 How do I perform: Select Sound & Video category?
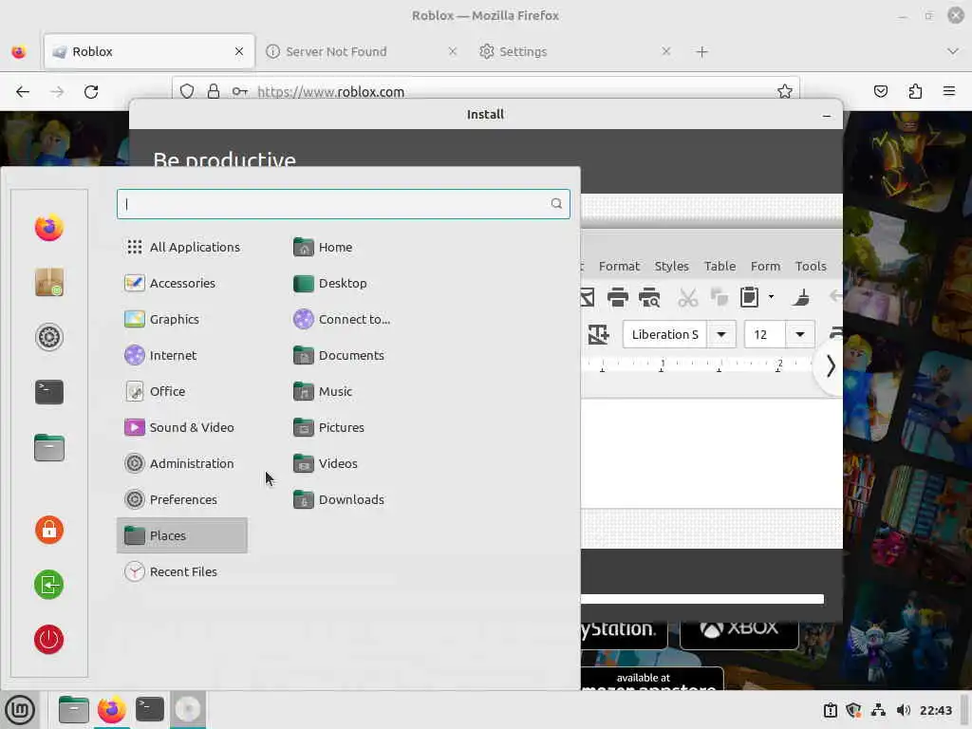coord(182,427)
